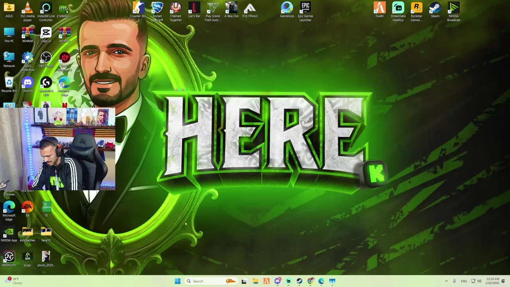Open the ASUS folder on desktop
510x287 pixels.
9,10
